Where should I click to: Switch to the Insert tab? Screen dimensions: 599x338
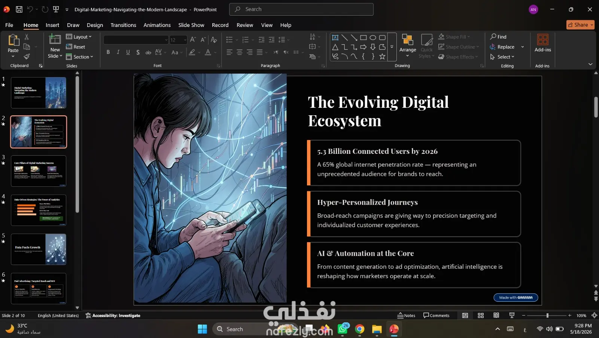tap(52, 25)
